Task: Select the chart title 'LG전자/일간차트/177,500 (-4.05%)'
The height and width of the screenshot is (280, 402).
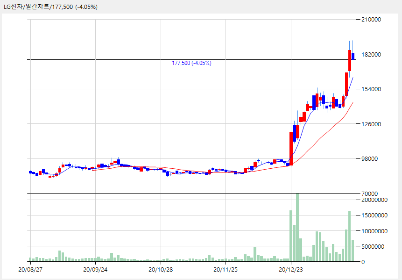Action: [50, 7]
